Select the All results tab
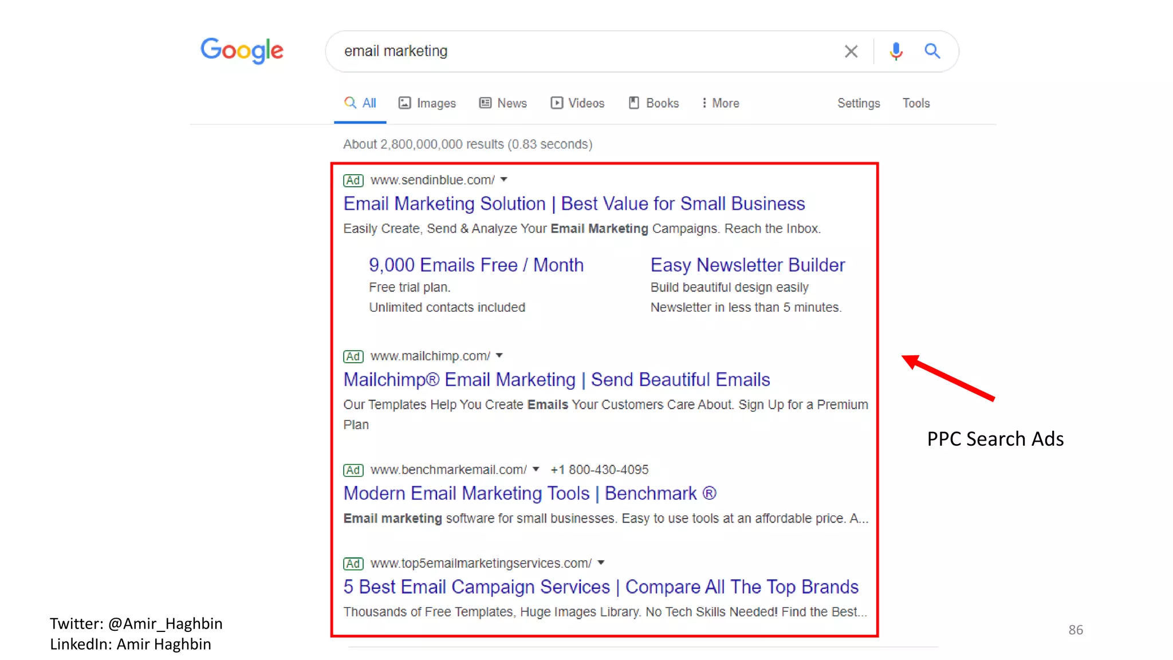 [x=360, y=103]
